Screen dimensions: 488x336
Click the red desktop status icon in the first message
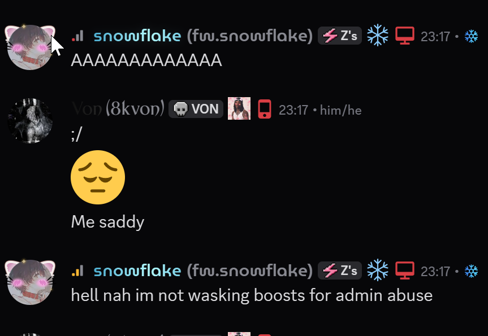404,36
